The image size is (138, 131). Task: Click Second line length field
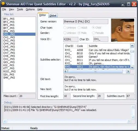pyautogui.click(x=101, y=96)
